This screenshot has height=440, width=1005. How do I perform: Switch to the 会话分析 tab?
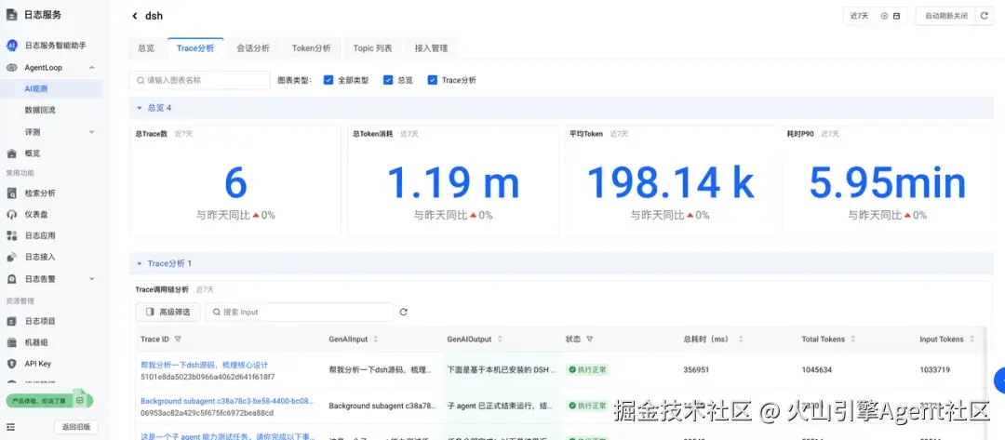tap(252, 48)
